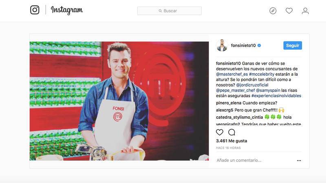326x183 pixels.
Task: Like the post with heart icon
Action: (220, 132)
